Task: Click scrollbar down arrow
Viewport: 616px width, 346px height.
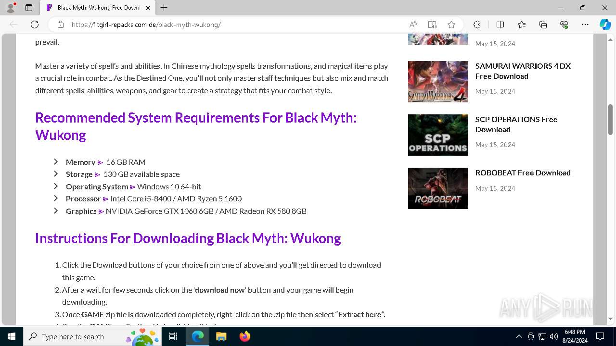Action: [x=611, y=319]
